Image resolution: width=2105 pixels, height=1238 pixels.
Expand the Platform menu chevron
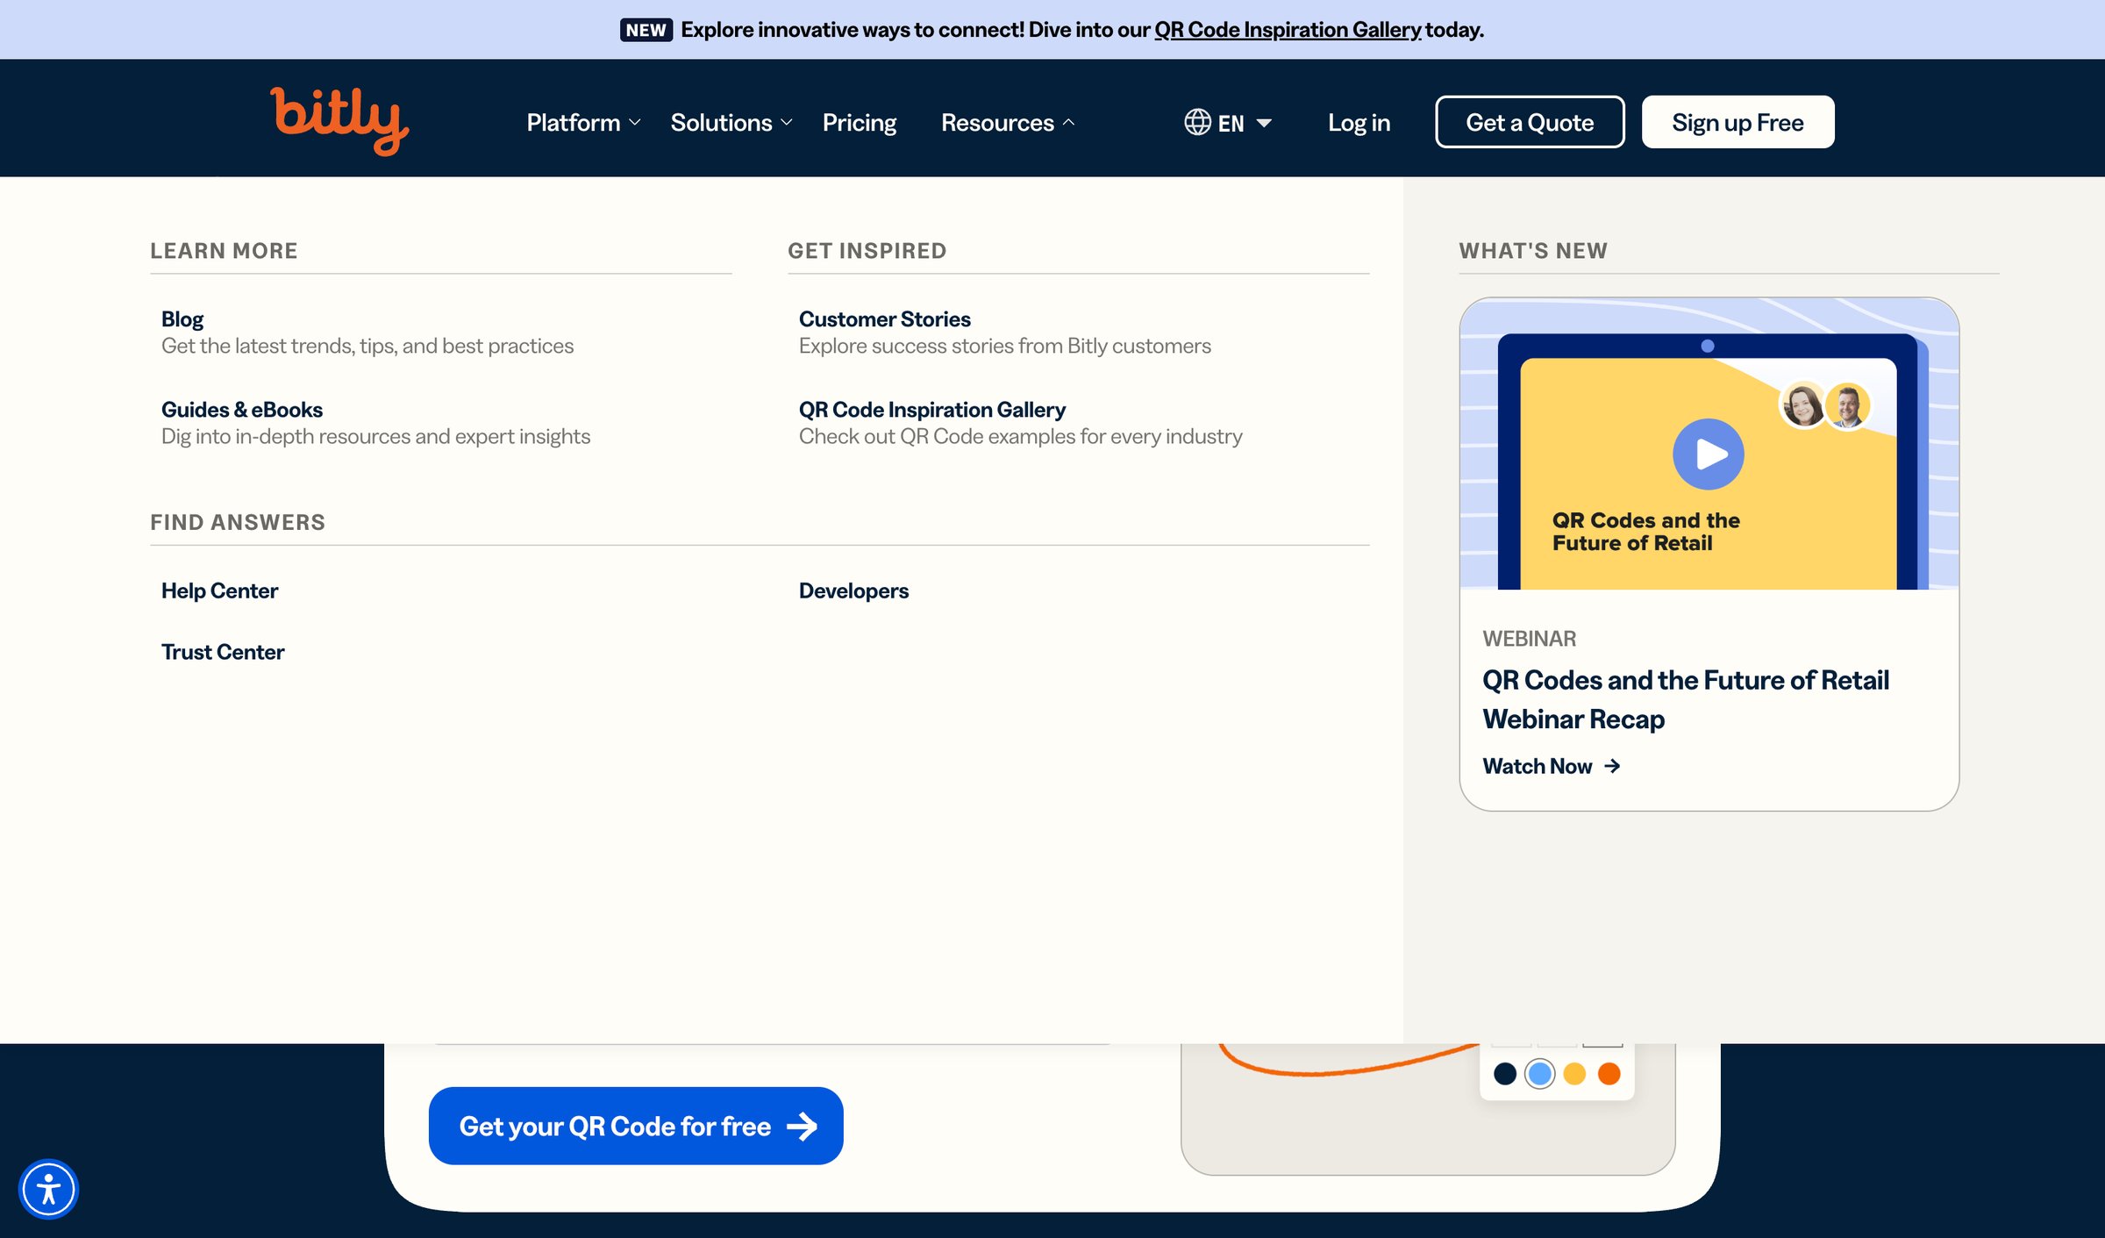pyautogui.click(x=635, y=122)
